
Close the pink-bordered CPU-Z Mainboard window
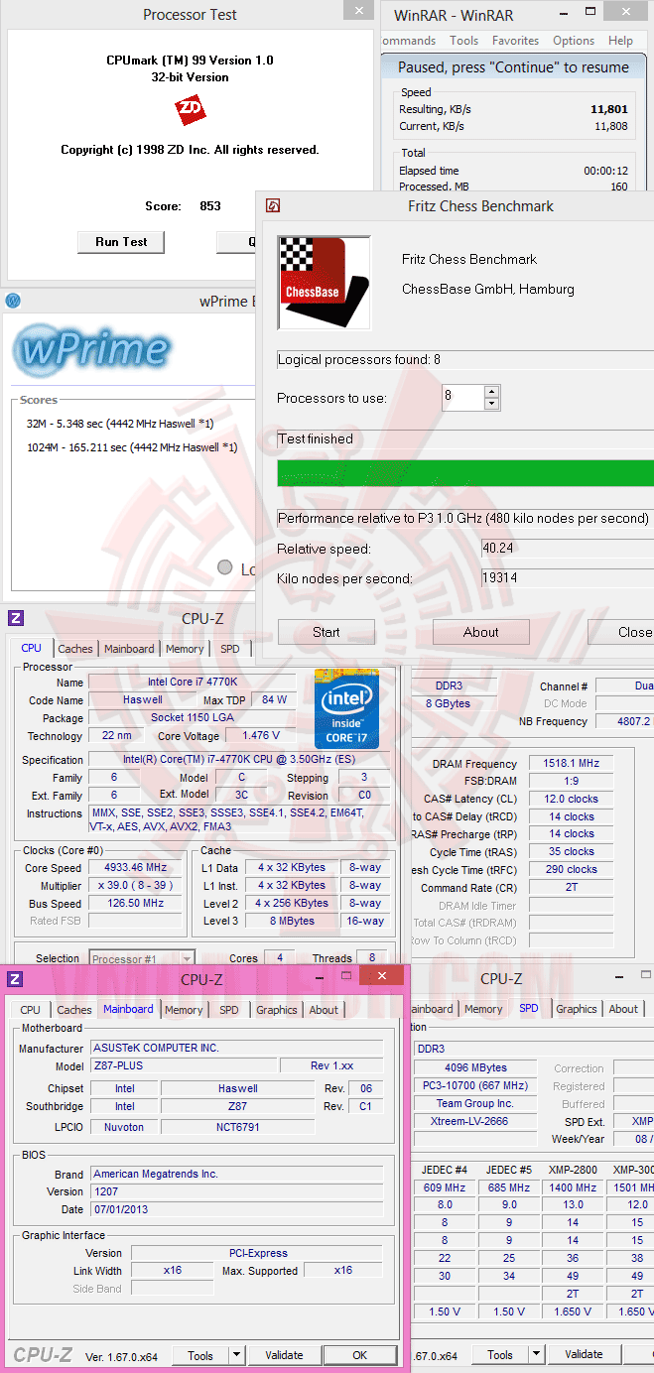tap(381, 976)
